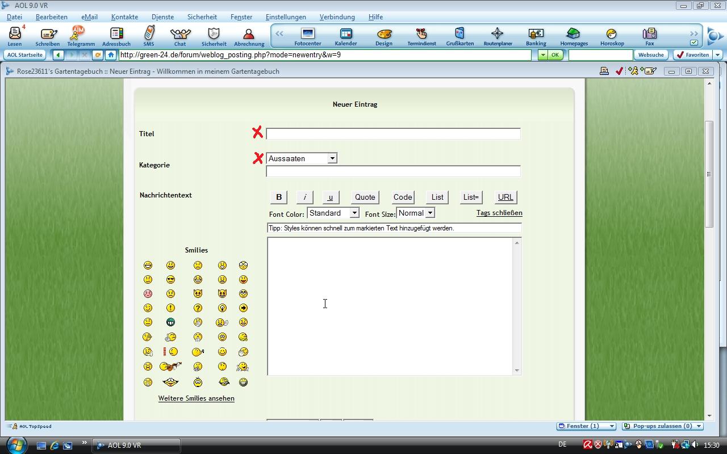Open the Bearbeiten menu
This screenshot has height=454, width=727.
point(52,17)
